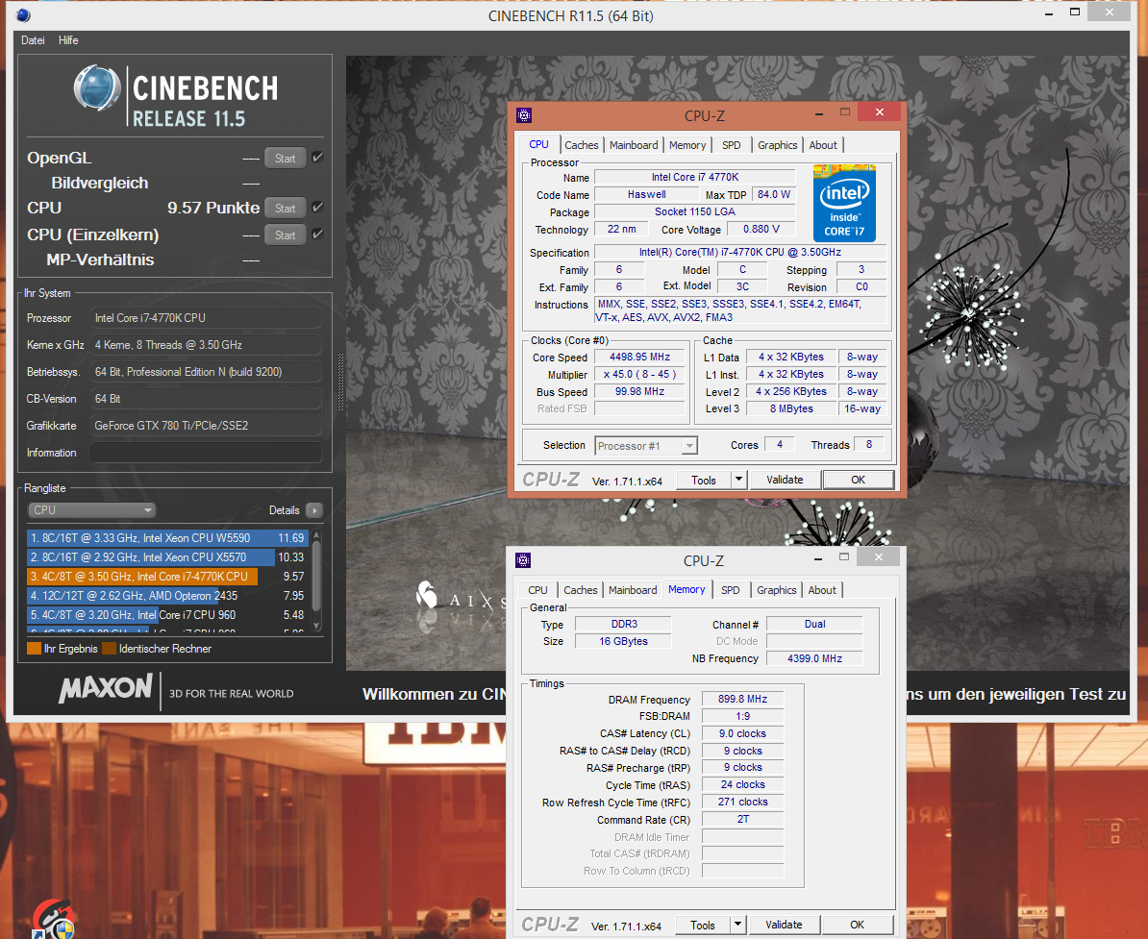Viewport: 1148px width, 939px height.
Task: Switch to Graphics tab in lower CPU-Z window
Action: tap(776, 590)
